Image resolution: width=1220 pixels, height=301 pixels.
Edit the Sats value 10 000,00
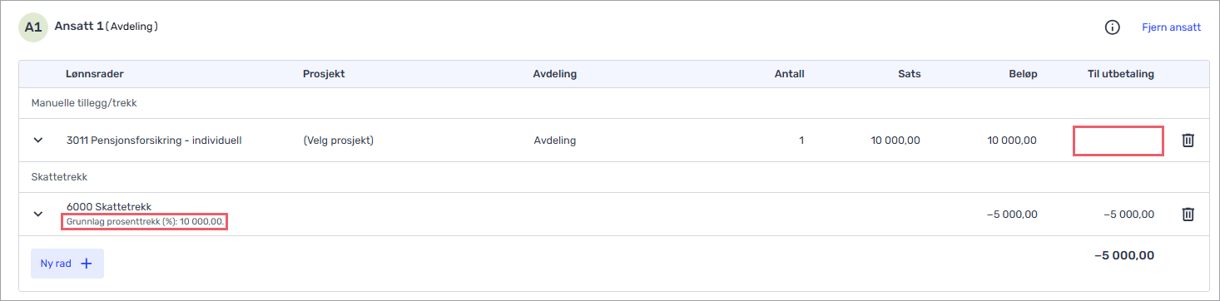[895, 141]
